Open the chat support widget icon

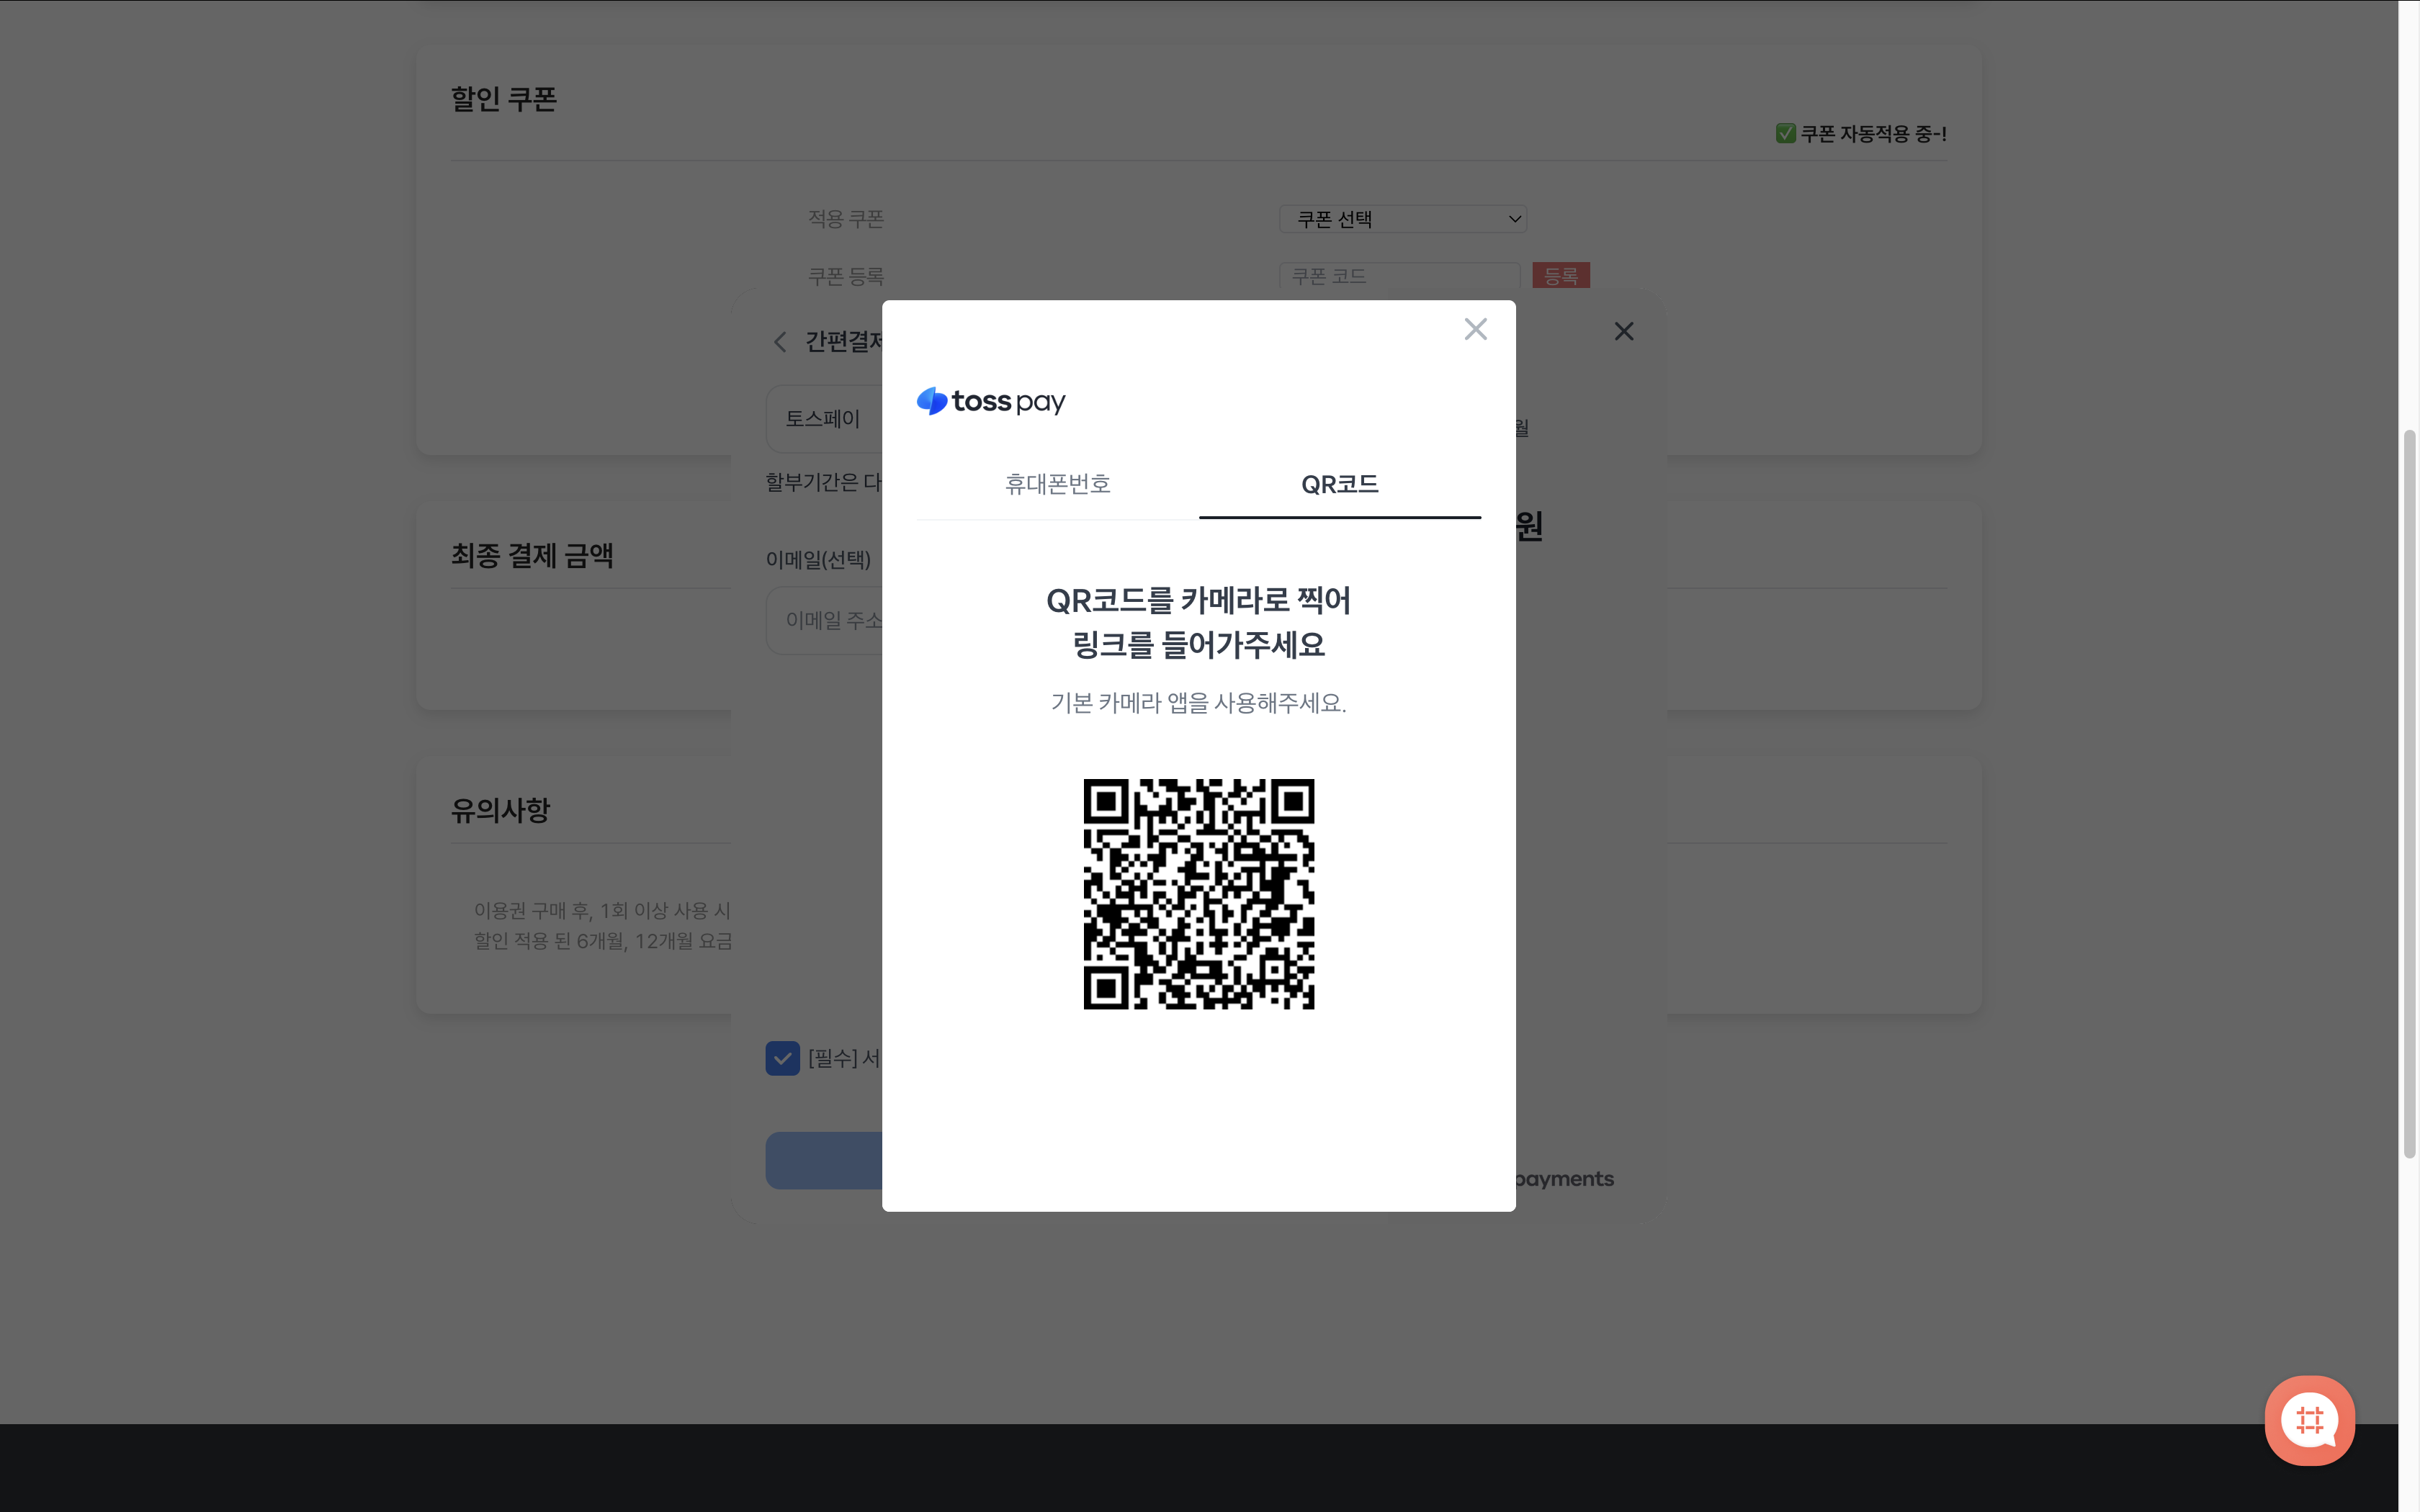(2309, 1420)
